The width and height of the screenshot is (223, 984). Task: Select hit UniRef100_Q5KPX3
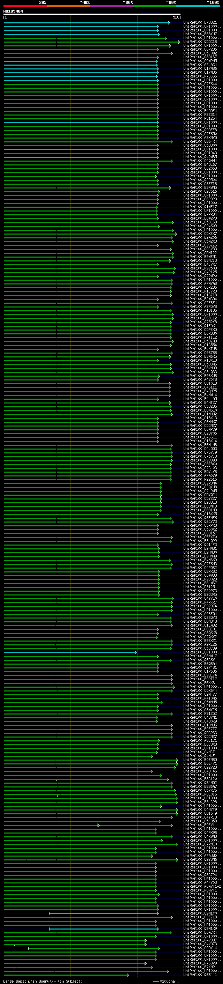coord(200,525)
